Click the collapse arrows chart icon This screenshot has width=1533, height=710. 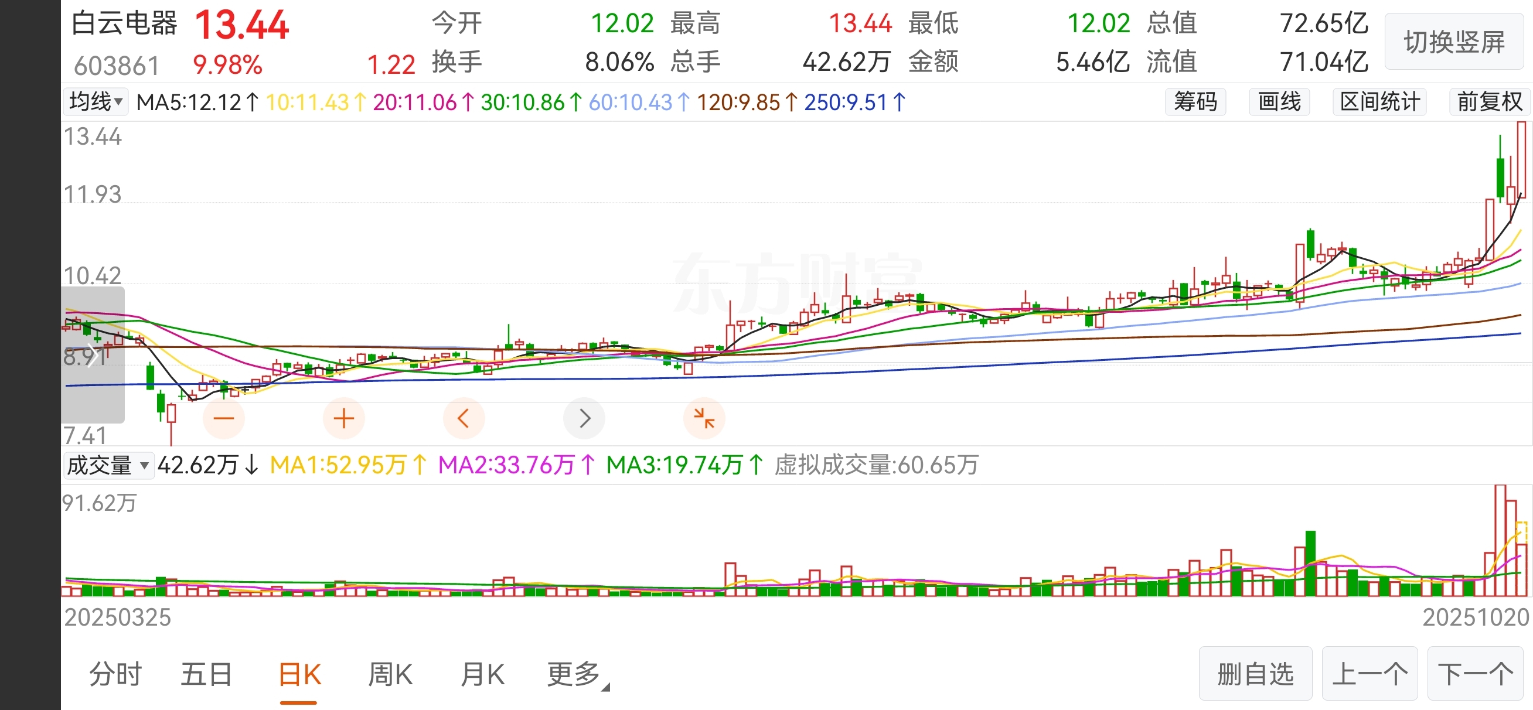click(704, 418)
